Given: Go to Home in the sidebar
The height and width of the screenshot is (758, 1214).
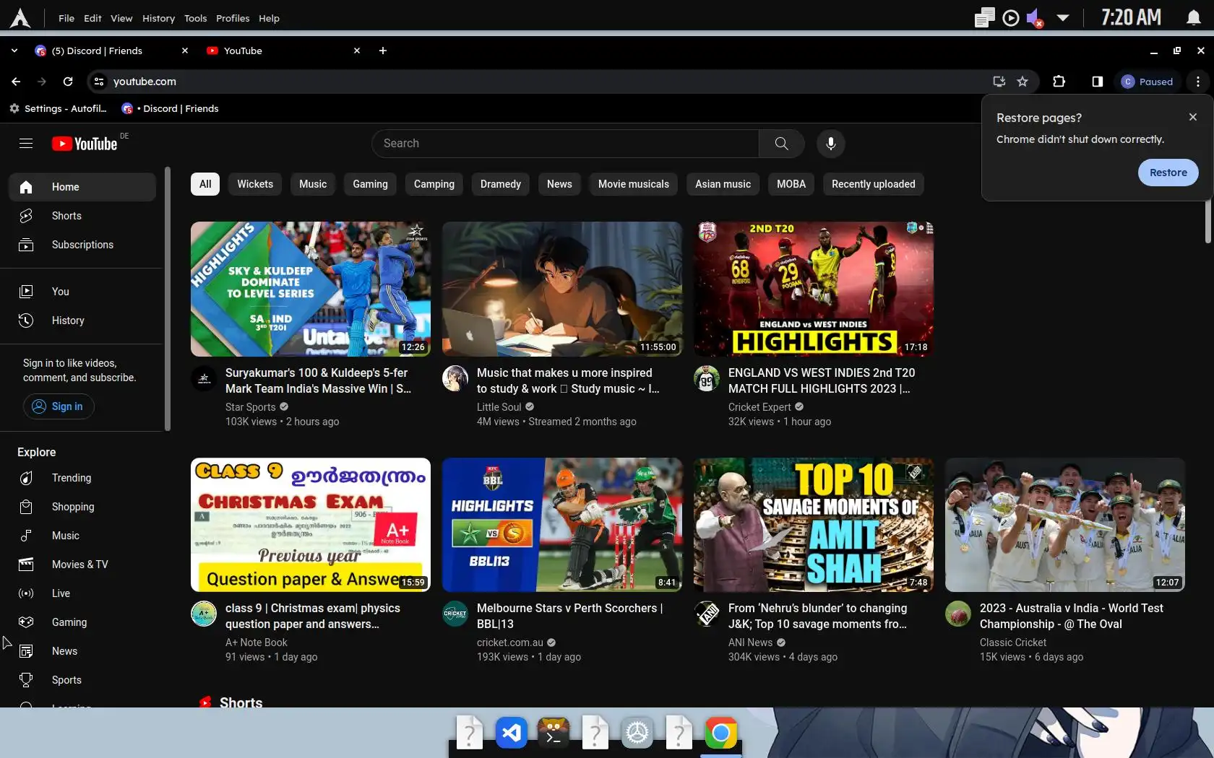Looking at the screenshot, I should [x=82, y=187].
